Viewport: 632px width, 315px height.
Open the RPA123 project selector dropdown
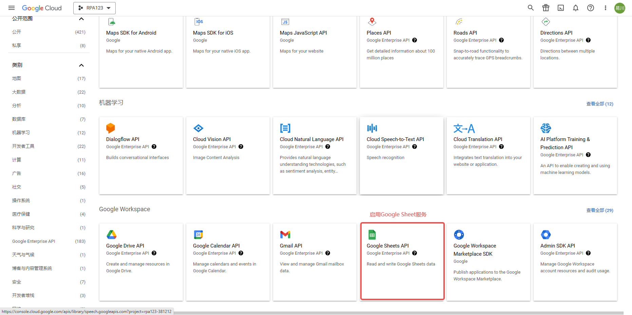coord(94,8)
